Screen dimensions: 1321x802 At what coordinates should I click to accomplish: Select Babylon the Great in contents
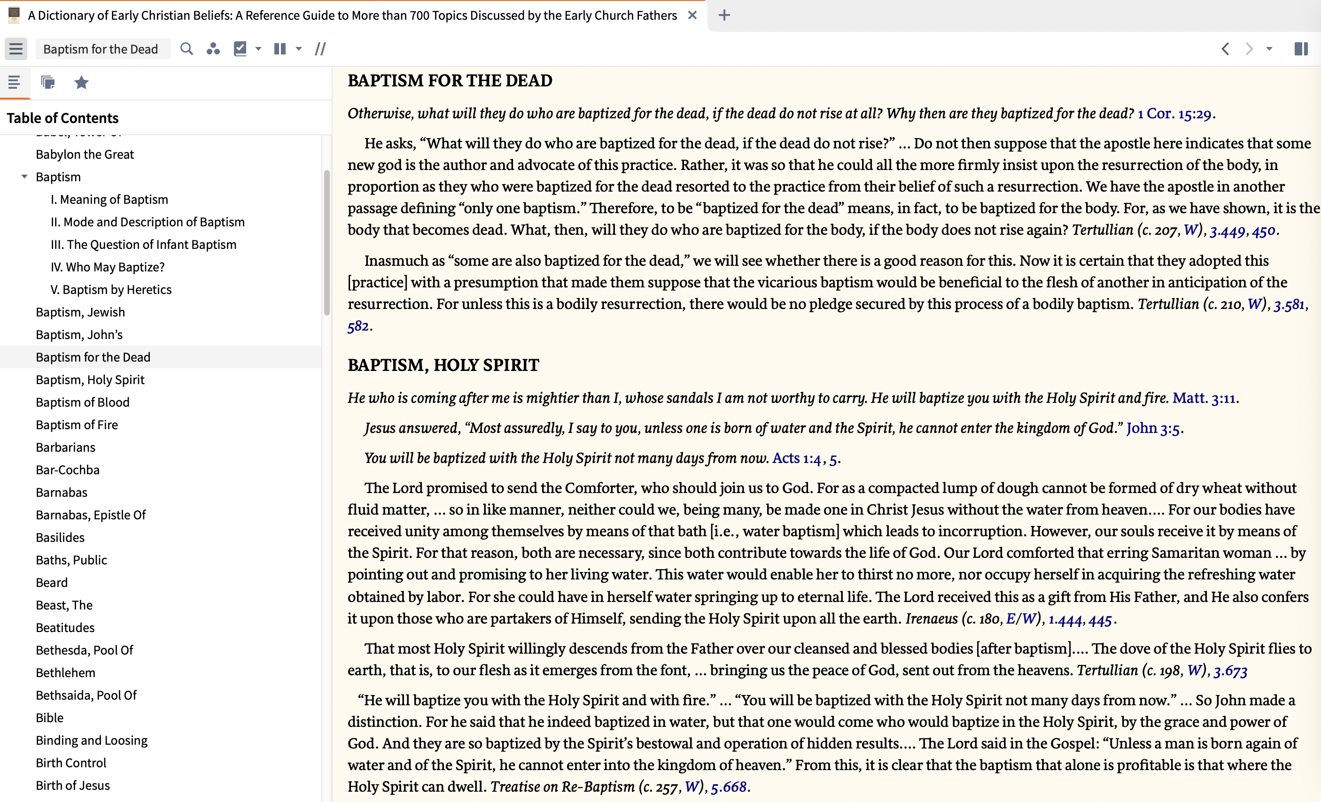[85, 154]
